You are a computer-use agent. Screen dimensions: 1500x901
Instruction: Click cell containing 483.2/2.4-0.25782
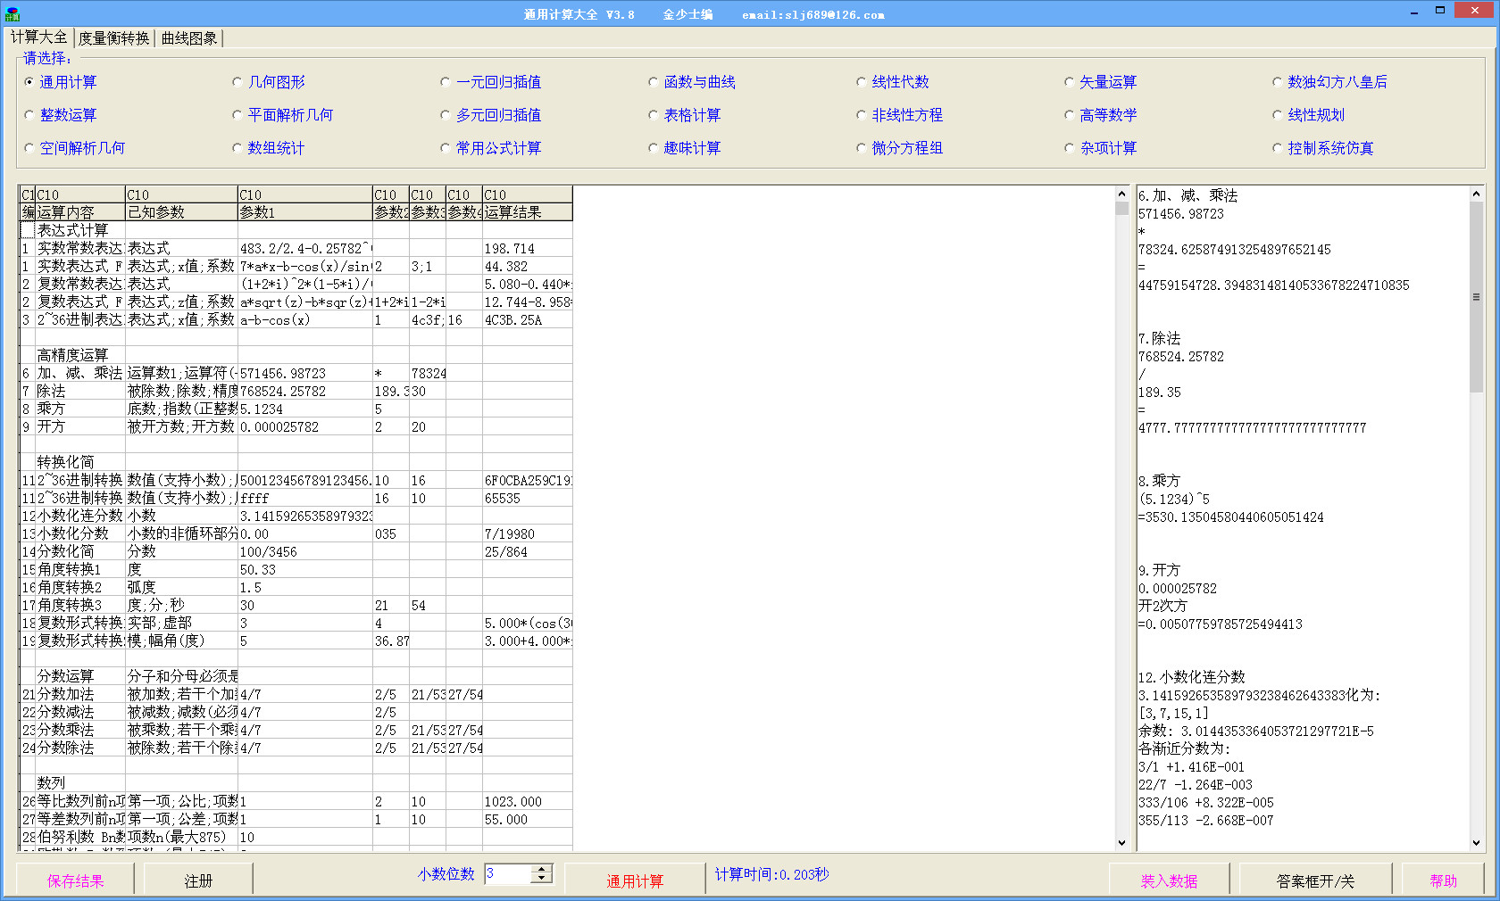coord(304,248)
